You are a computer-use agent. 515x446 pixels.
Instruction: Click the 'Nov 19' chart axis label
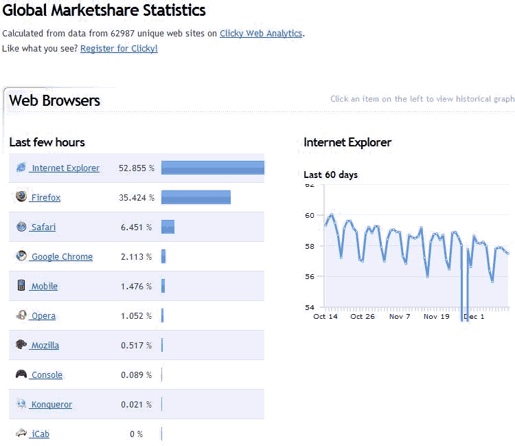tap(437, 317)
